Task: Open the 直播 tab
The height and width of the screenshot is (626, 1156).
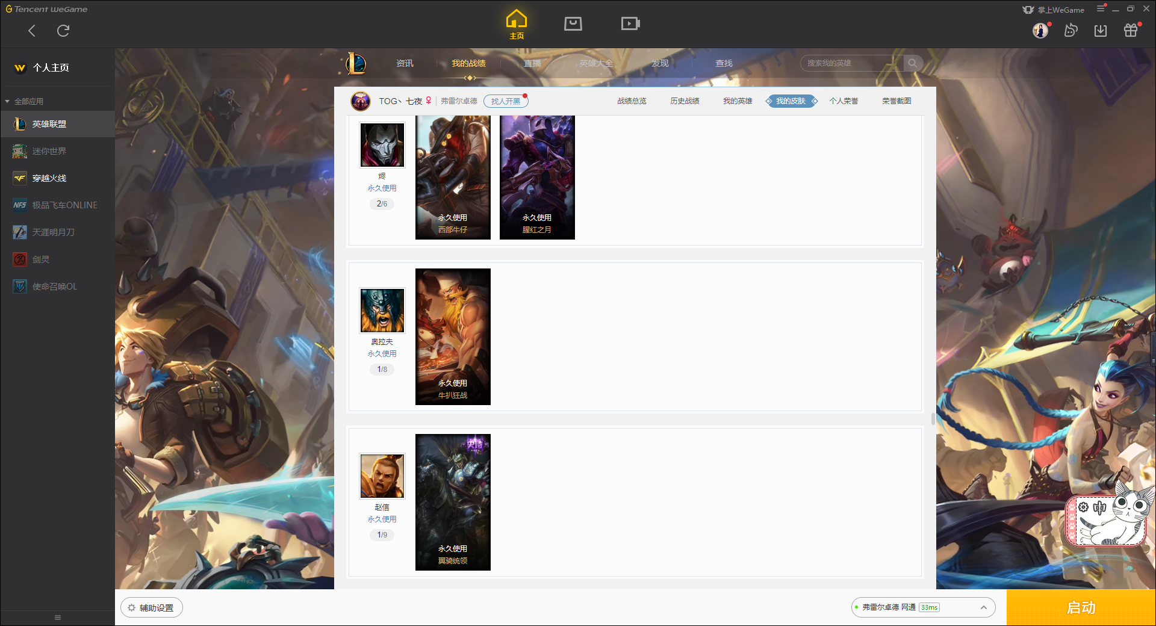Action: [532, 63]
